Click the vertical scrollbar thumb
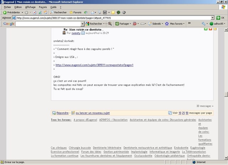The height and width of the screenshot is (165, 228). coord(226,93)
